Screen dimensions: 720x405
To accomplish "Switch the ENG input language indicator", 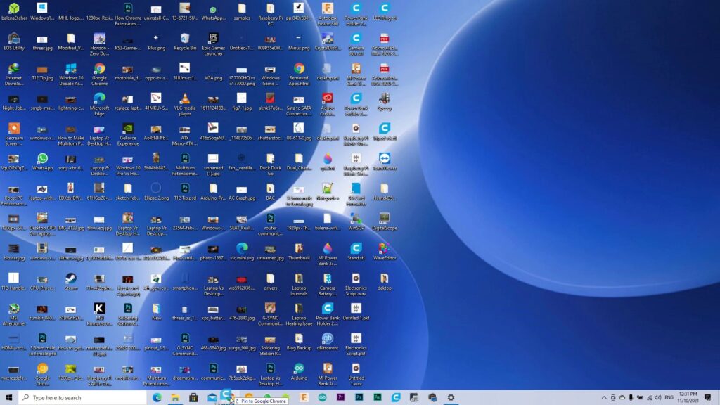I will (669, 397).
